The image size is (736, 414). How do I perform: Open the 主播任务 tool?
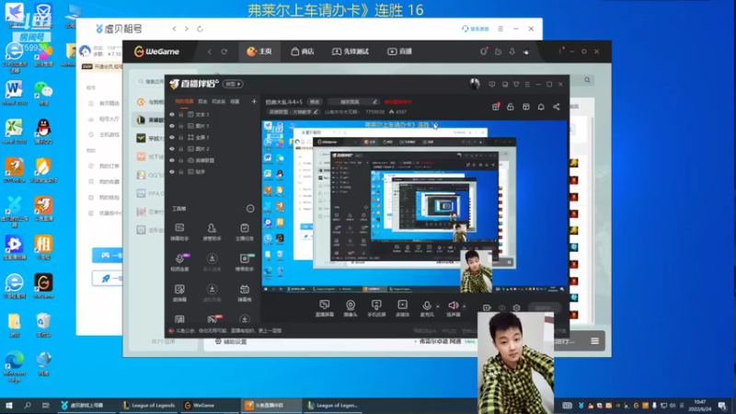tap(244, 232)
